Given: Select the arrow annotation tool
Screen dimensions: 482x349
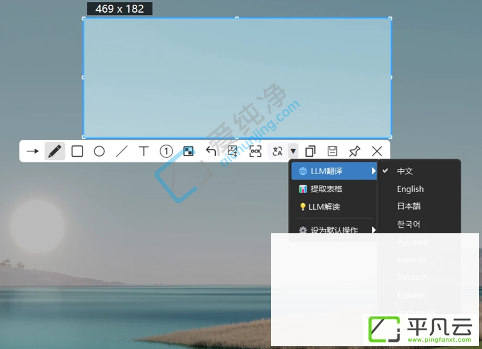Looking at the screenshot, I should pos(33,151).
